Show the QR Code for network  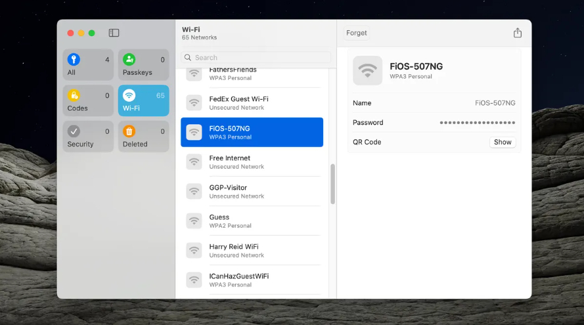click(x=503, y=142)
